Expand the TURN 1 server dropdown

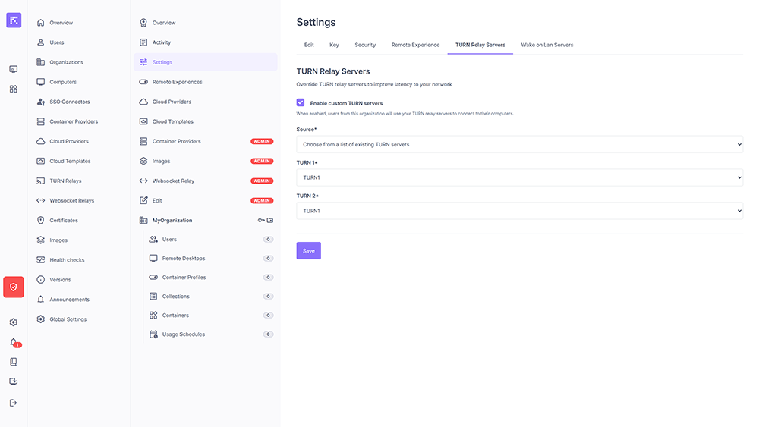(x=519, y=177)
